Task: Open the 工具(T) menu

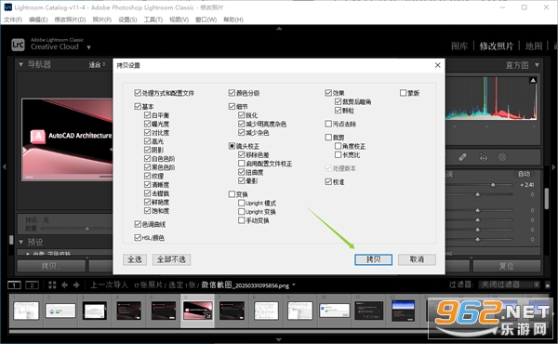Action: (x=153, y=20)
